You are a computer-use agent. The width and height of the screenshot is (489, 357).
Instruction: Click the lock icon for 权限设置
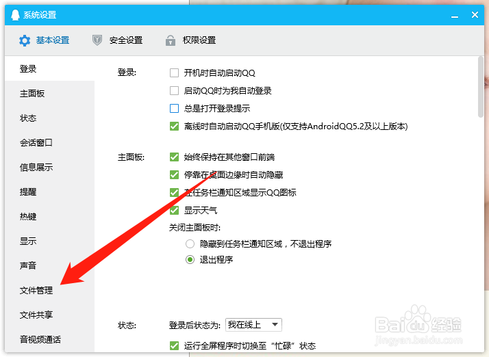tap(171, 40)
